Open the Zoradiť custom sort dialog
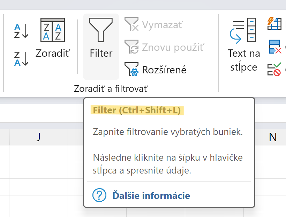The image size is (286, 217). click(53, 38)
